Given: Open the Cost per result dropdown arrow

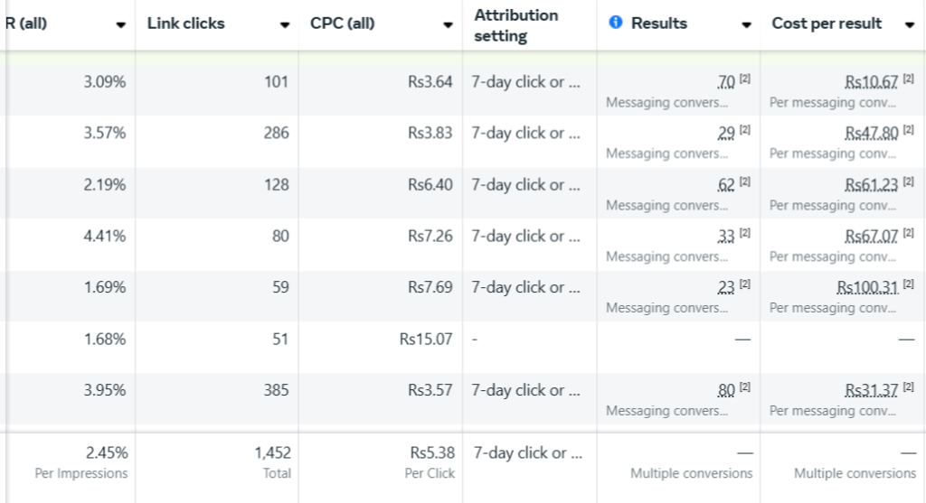Looking at the screenshot, I should pos(910,24).
